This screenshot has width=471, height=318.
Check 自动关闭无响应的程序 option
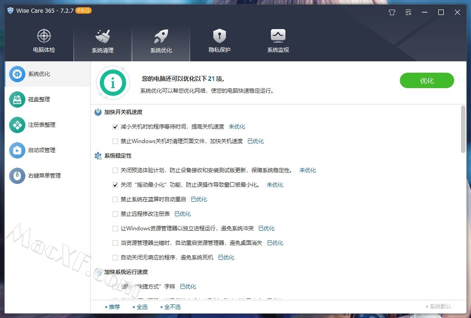pos(115,258)
